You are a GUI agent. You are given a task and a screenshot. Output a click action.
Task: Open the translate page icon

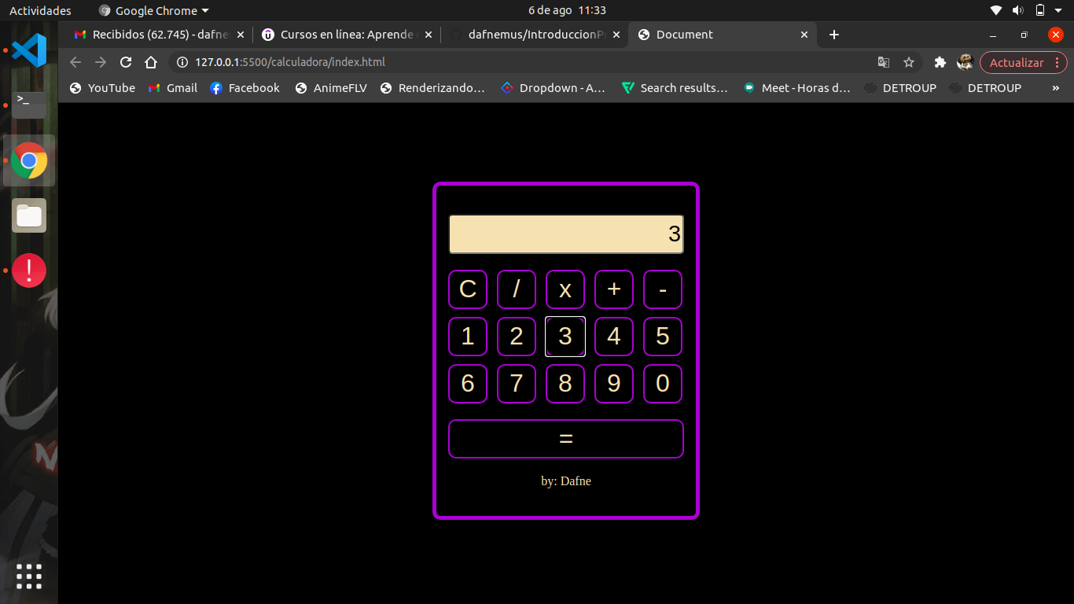pos(884,62)
